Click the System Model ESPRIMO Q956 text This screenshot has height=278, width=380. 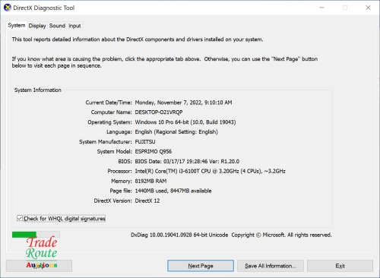click(x=153, y=151)
